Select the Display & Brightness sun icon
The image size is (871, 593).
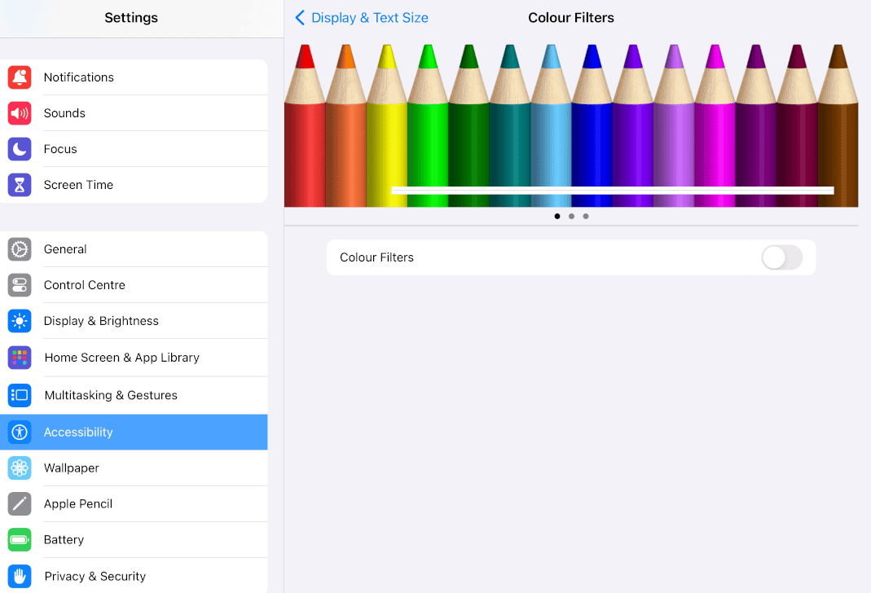coord(20,321)
